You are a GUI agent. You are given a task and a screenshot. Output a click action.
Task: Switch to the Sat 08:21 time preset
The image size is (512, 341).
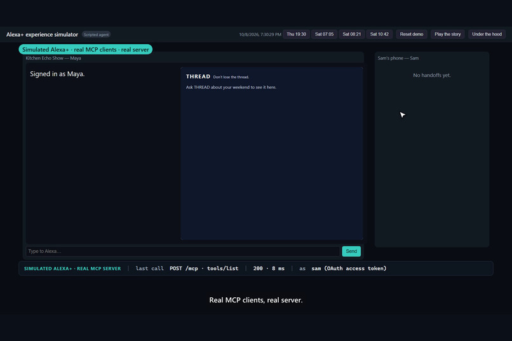(x=352, y=34)
